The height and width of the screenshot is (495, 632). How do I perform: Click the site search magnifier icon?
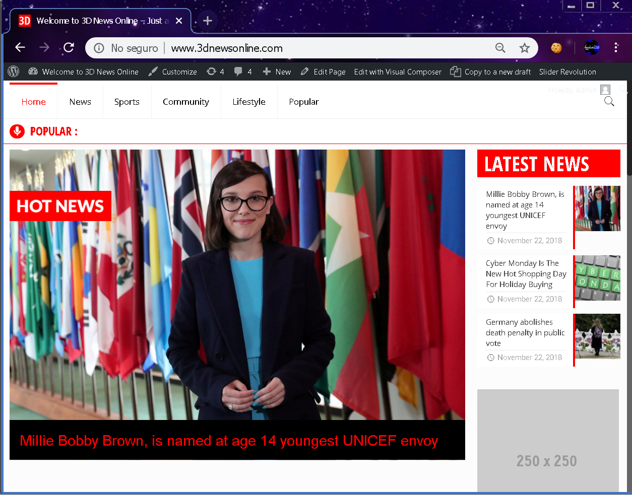click(x=609, y=102)
